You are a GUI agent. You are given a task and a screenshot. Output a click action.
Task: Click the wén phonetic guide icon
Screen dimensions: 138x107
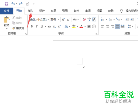(89, 19)
